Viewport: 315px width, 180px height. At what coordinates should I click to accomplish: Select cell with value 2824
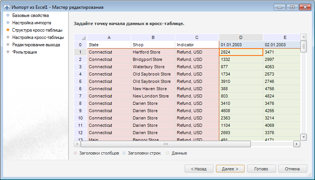(x=241, y=52)
